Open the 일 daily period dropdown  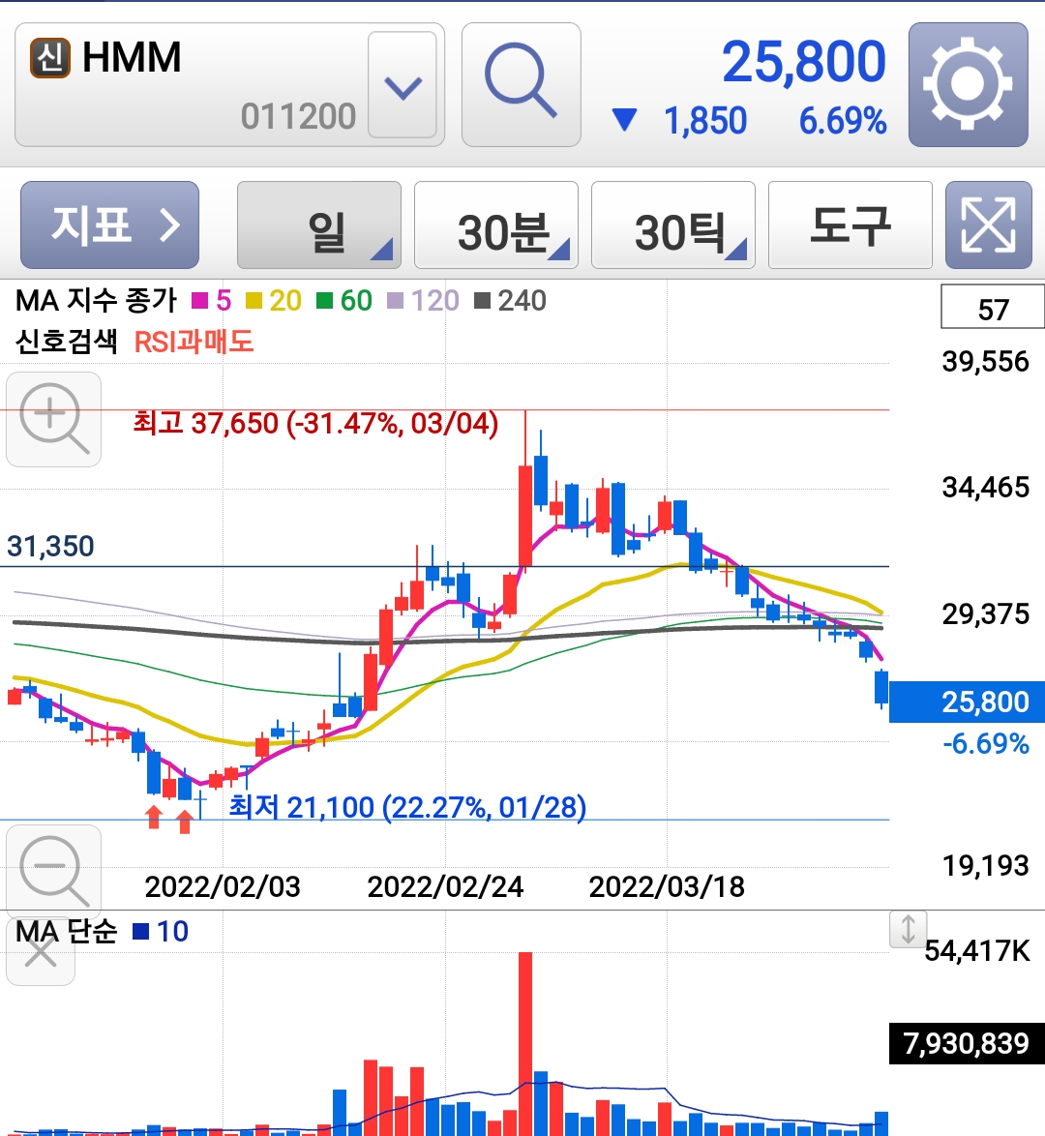[x=319, y=225]
